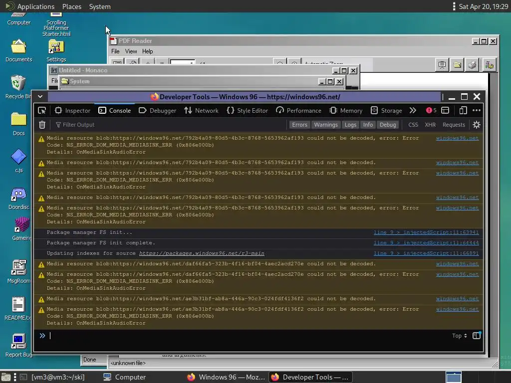
Task: Open the Recycle Bin desktop icon
Action: point(18,87)
